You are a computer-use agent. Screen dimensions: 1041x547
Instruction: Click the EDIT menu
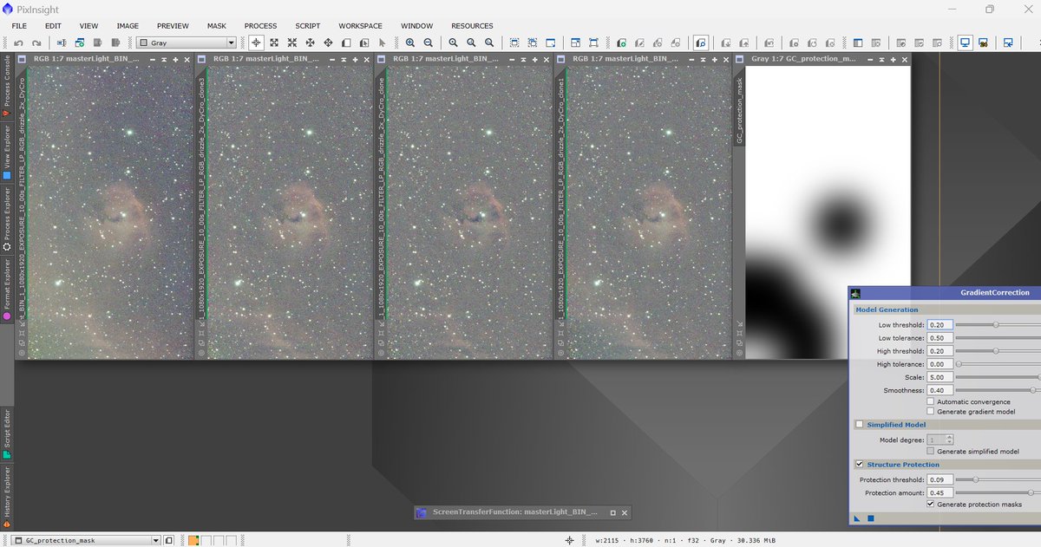click(x=53, y=26)
